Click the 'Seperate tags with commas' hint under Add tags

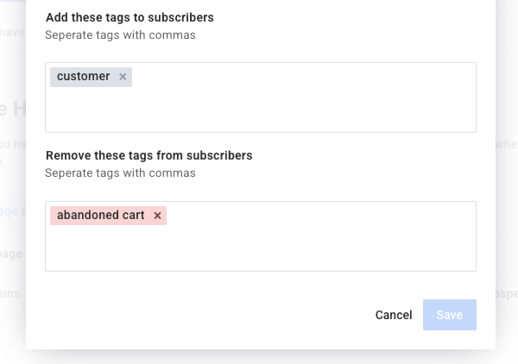pyautogui.click(x=121, y=35)
